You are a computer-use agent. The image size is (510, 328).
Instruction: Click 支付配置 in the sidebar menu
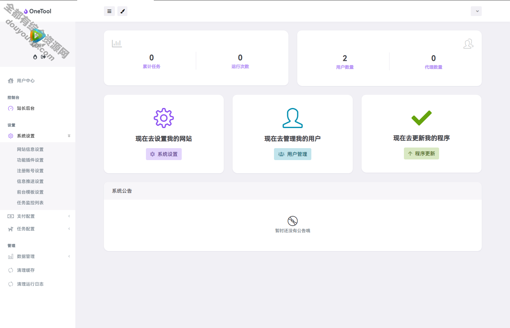point(26,216)
